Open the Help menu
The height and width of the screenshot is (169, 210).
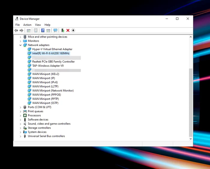coord(47,25)
